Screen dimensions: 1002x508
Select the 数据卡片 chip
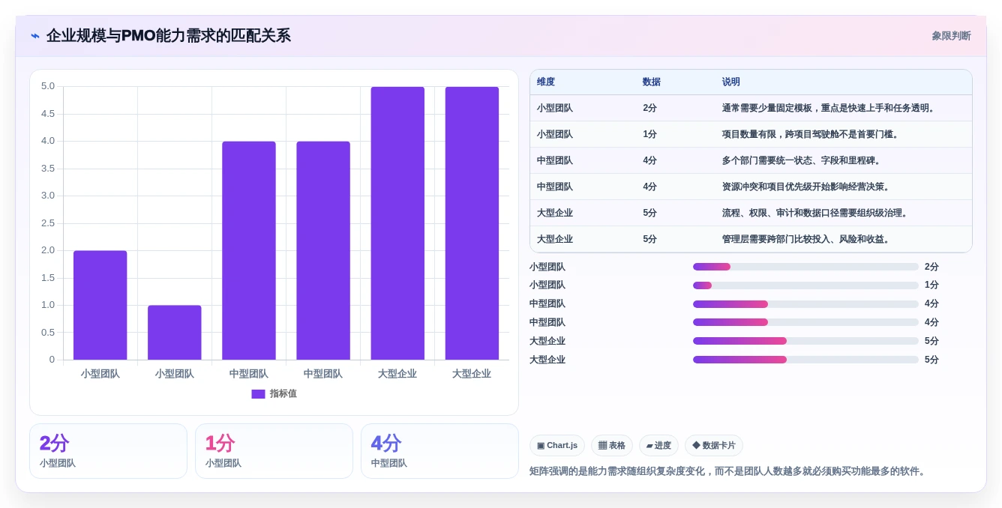714,446
